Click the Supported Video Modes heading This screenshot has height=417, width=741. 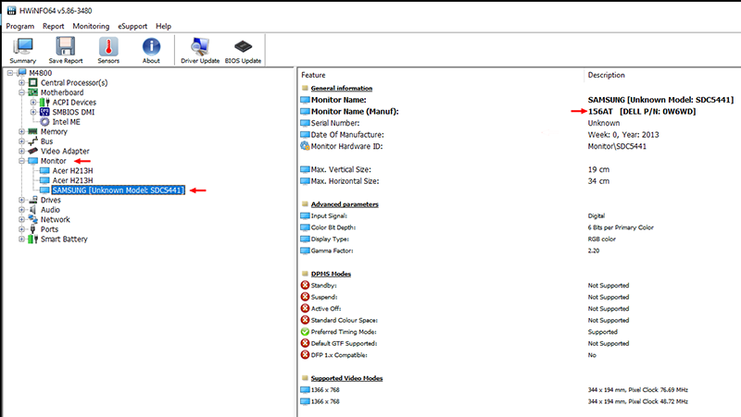[346, 378]
